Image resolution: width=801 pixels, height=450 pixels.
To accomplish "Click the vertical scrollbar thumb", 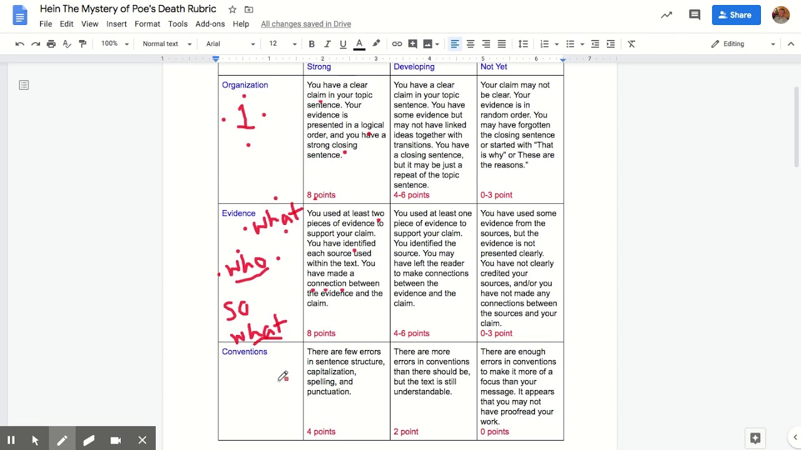I will coord(797,128).
